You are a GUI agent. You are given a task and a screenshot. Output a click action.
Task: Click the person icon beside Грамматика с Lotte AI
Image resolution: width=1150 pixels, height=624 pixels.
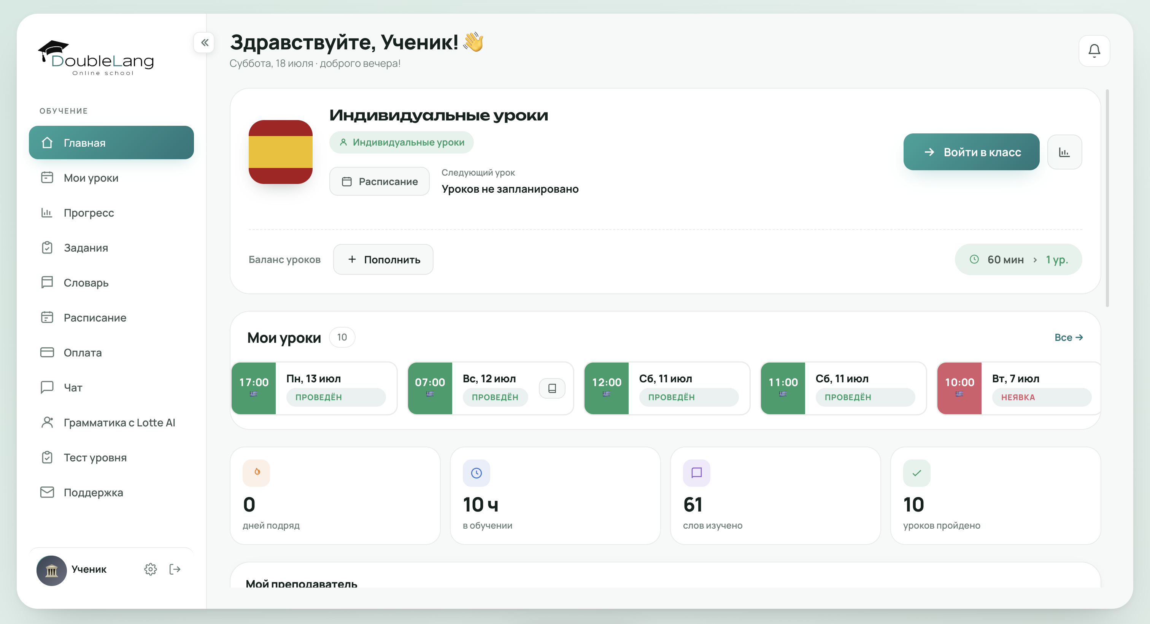(47, 422)
